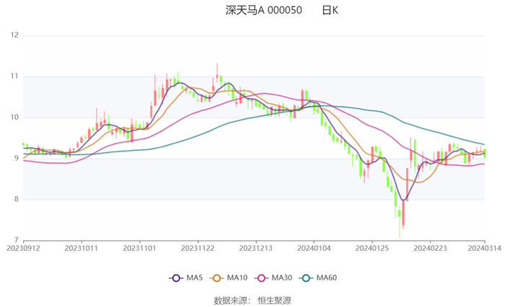Select the 20231101 date axis label
This screenshot has height=307, width=505.
[x=139, y=247]
